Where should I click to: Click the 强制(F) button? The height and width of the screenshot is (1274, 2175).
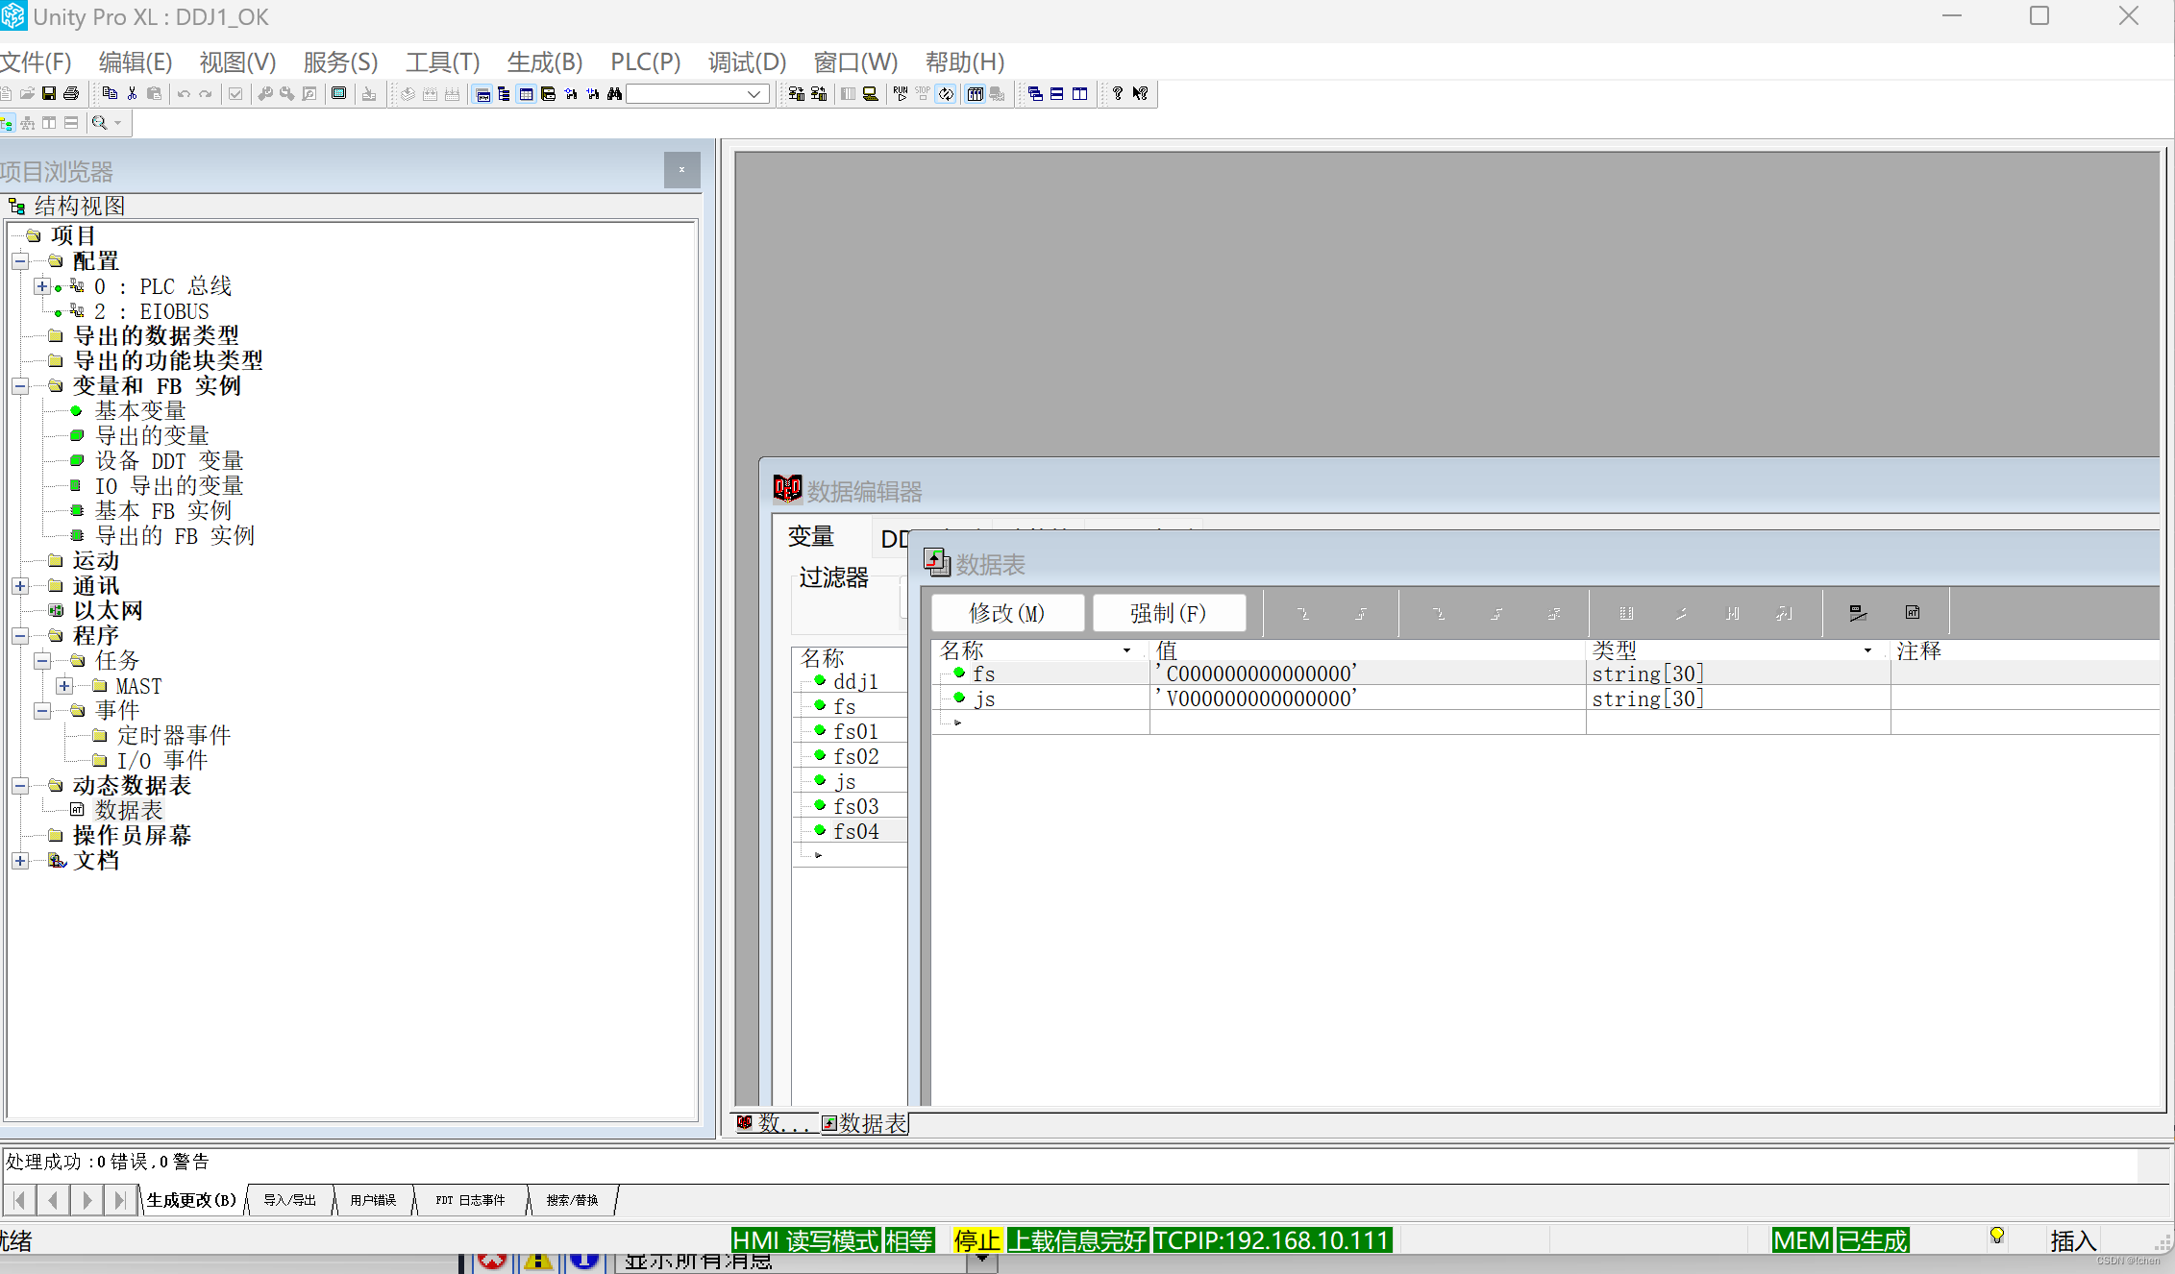(1169, 613)
